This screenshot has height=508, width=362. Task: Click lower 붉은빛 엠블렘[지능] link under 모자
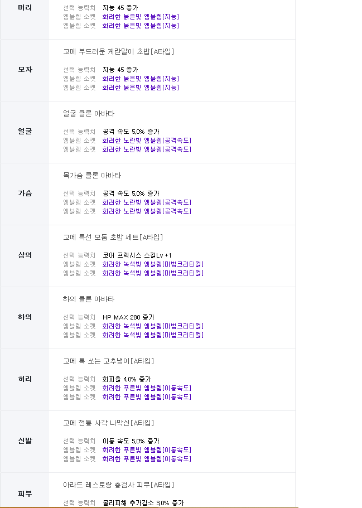[x=141, y=87]
